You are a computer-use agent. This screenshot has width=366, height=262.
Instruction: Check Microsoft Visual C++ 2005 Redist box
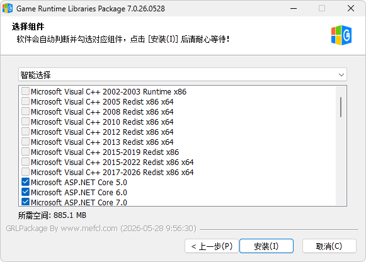point(25,101)
